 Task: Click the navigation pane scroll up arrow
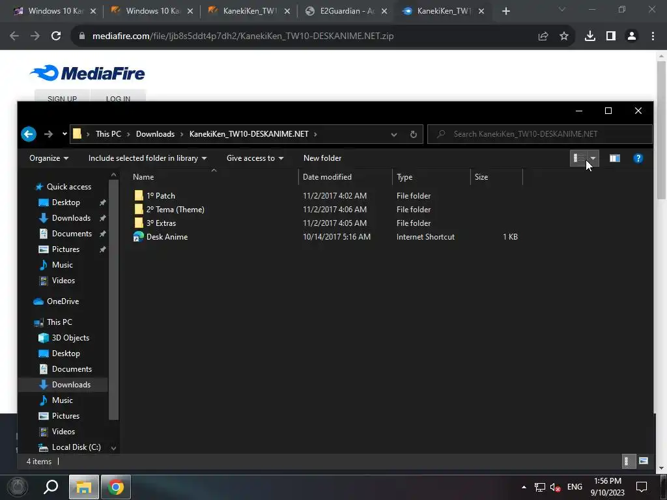click(x=113, y=174)
